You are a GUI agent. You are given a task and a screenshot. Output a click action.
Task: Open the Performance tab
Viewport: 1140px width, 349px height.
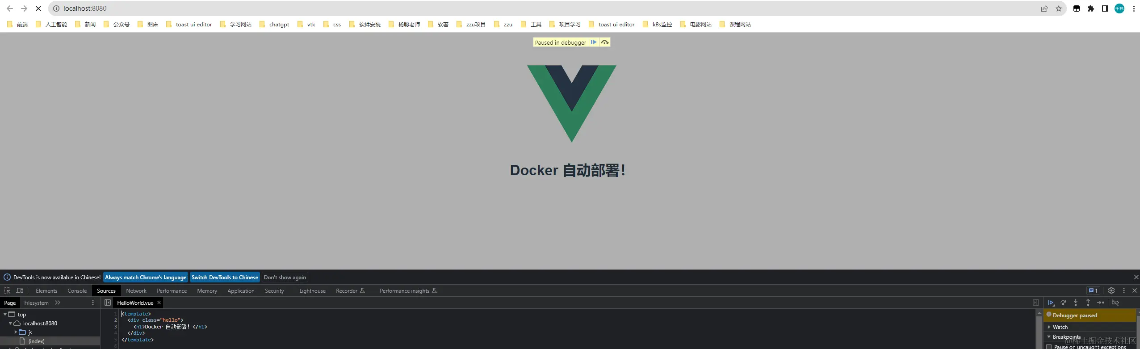tap(172, 290)
